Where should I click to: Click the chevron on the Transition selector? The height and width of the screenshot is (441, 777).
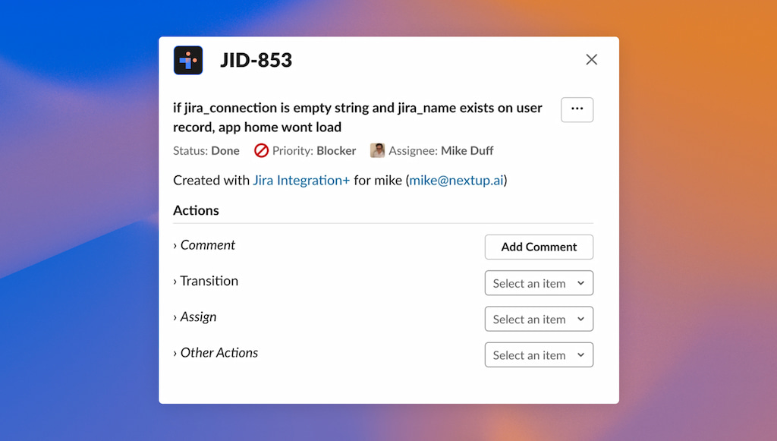(x=582, y=282)
